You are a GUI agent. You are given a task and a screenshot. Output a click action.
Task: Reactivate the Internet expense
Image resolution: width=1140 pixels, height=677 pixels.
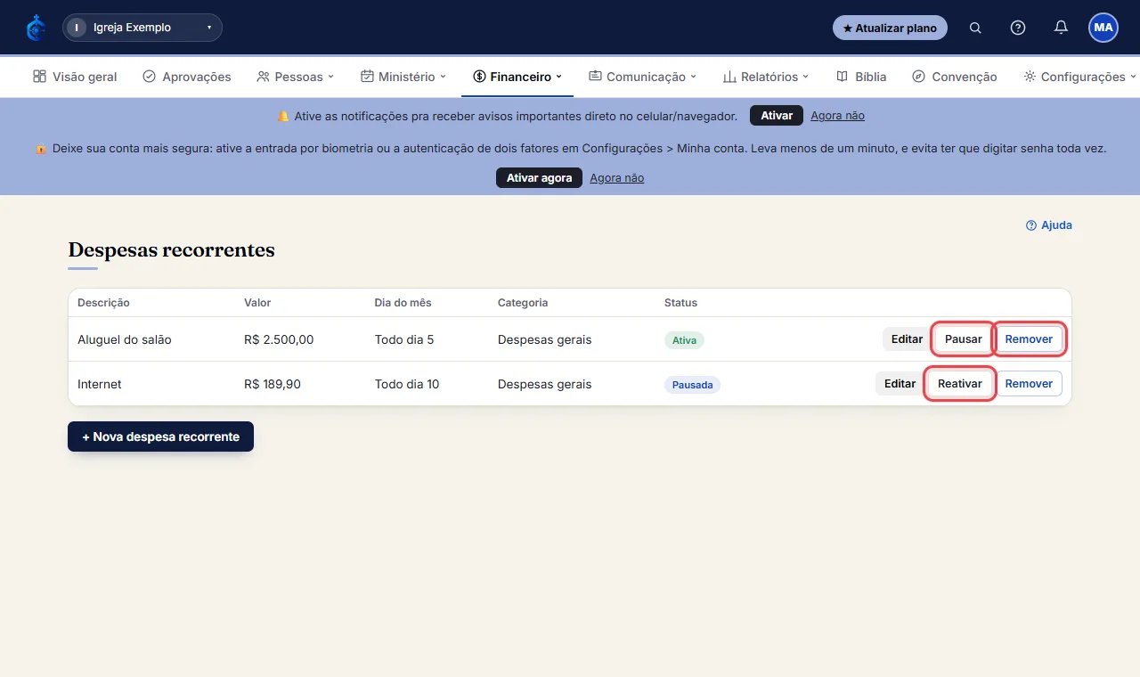(x=959, y=384)
